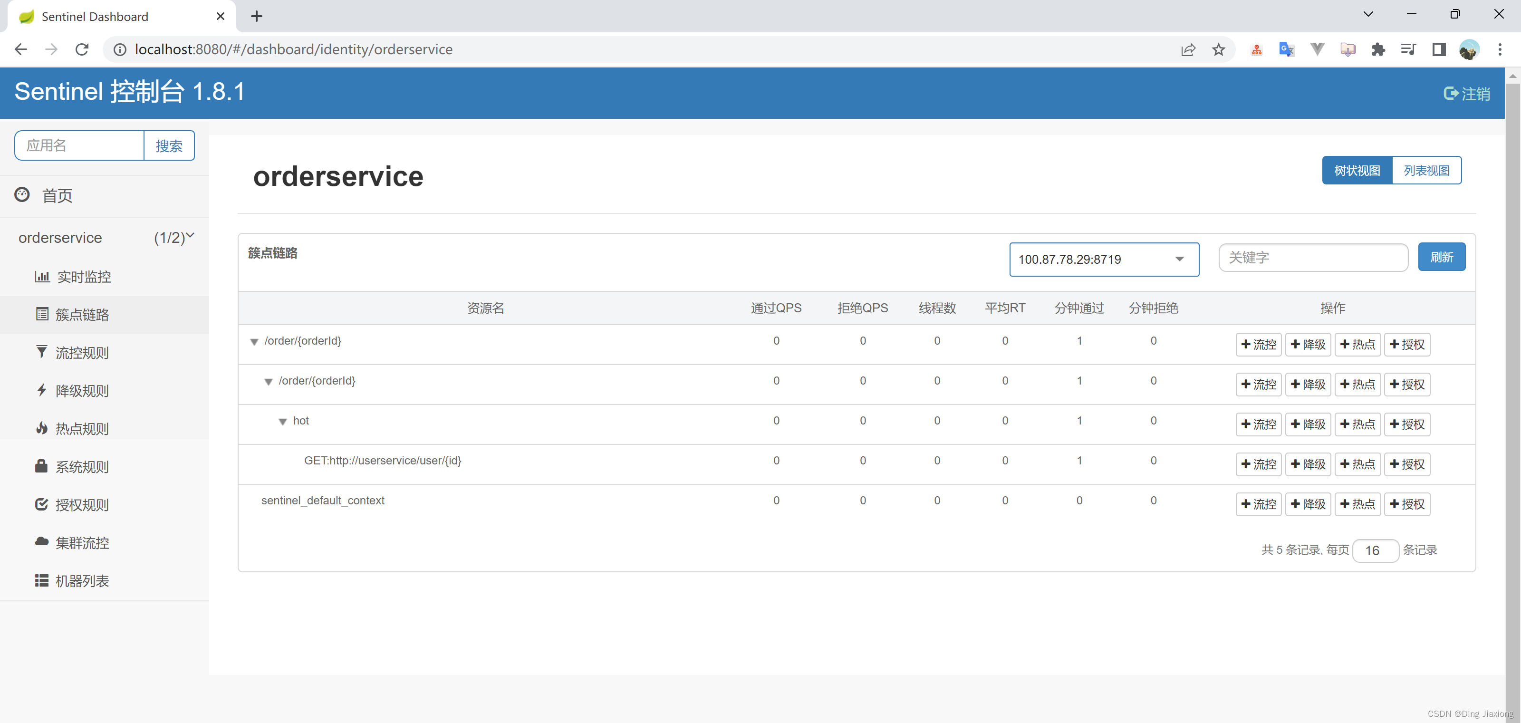This screenshot has width=1521, height=723.
Task: Collapse the hot resource row
Action: click(x=283, y=422)
